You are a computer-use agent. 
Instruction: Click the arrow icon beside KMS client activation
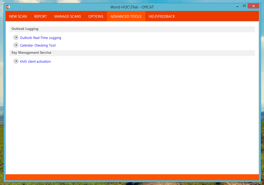[x=16, y=61]
